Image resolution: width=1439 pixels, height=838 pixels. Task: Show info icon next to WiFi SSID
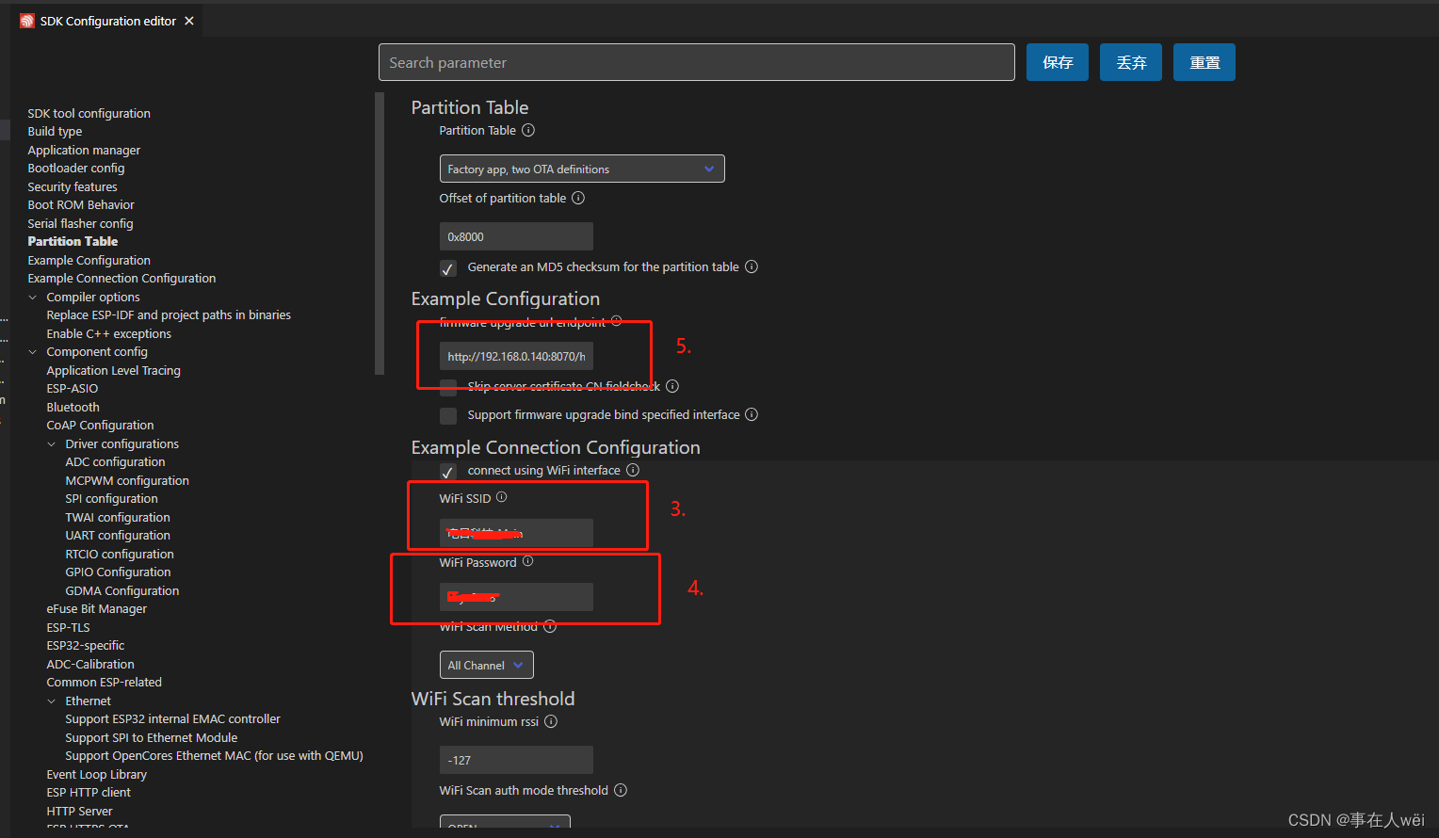(x=501, y=496)
